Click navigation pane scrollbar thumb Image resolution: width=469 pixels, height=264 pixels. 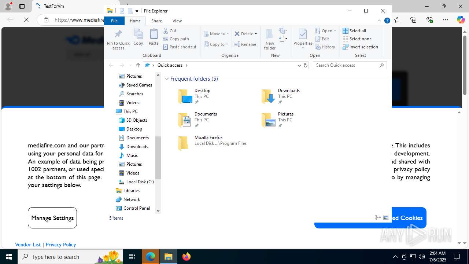(x=158, y=158)
